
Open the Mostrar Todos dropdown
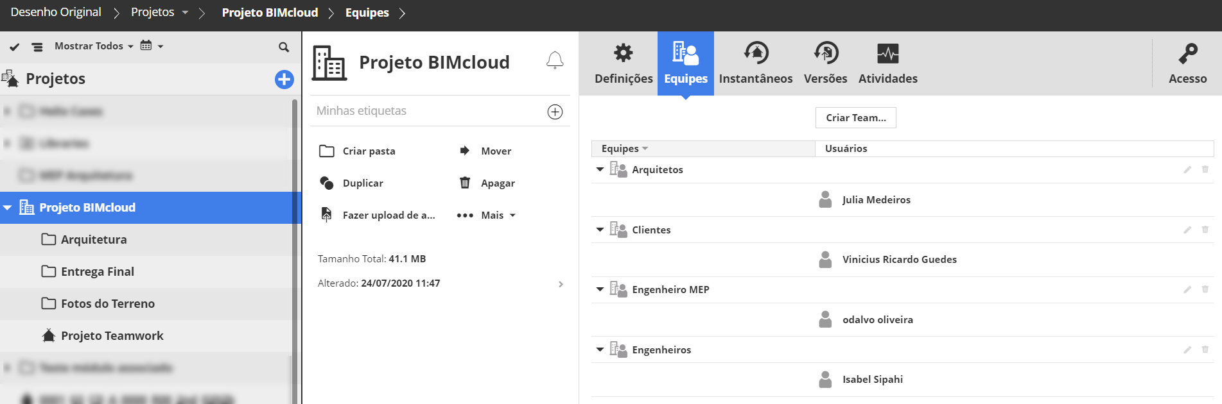pyautogui.click(x=94, y=46)
